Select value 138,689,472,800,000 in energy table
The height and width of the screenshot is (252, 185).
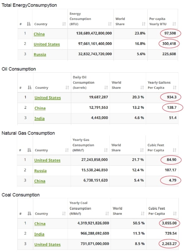coord(94,33)
